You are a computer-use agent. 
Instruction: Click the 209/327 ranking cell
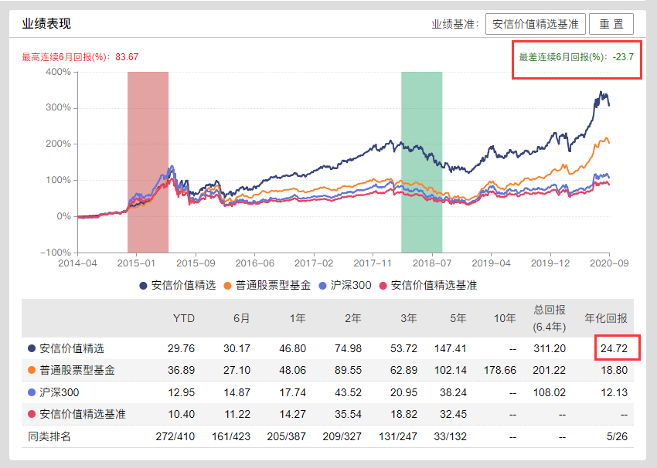pos(342,436)
